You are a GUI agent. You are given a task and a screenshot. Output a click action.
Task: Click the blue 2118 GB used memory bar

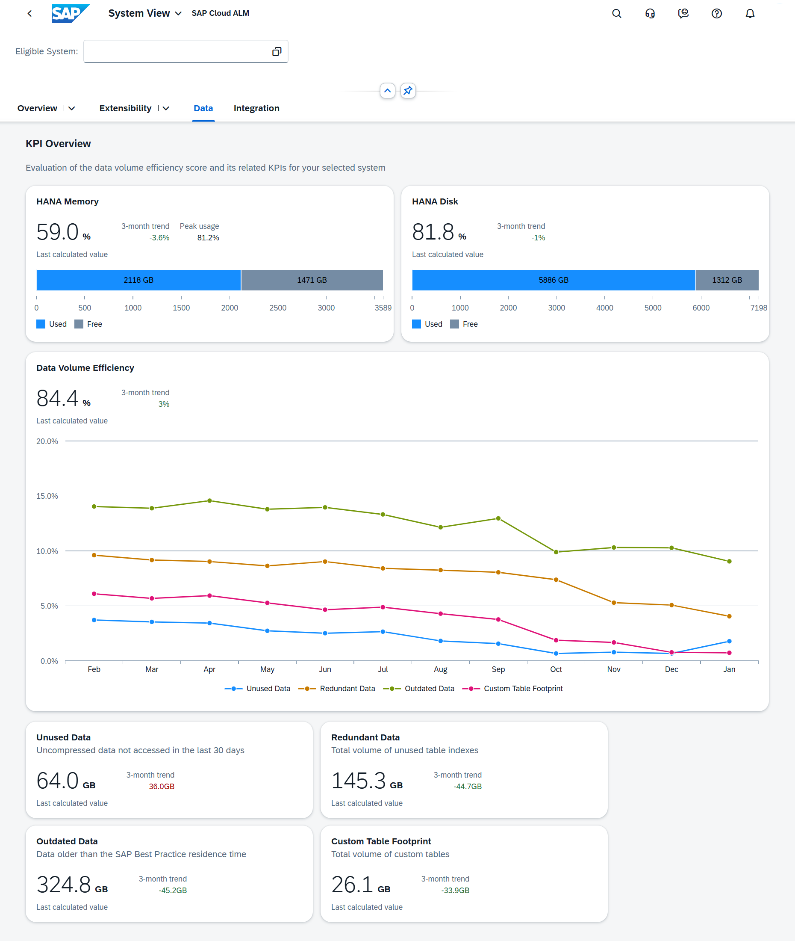click(x=138, y=280)
